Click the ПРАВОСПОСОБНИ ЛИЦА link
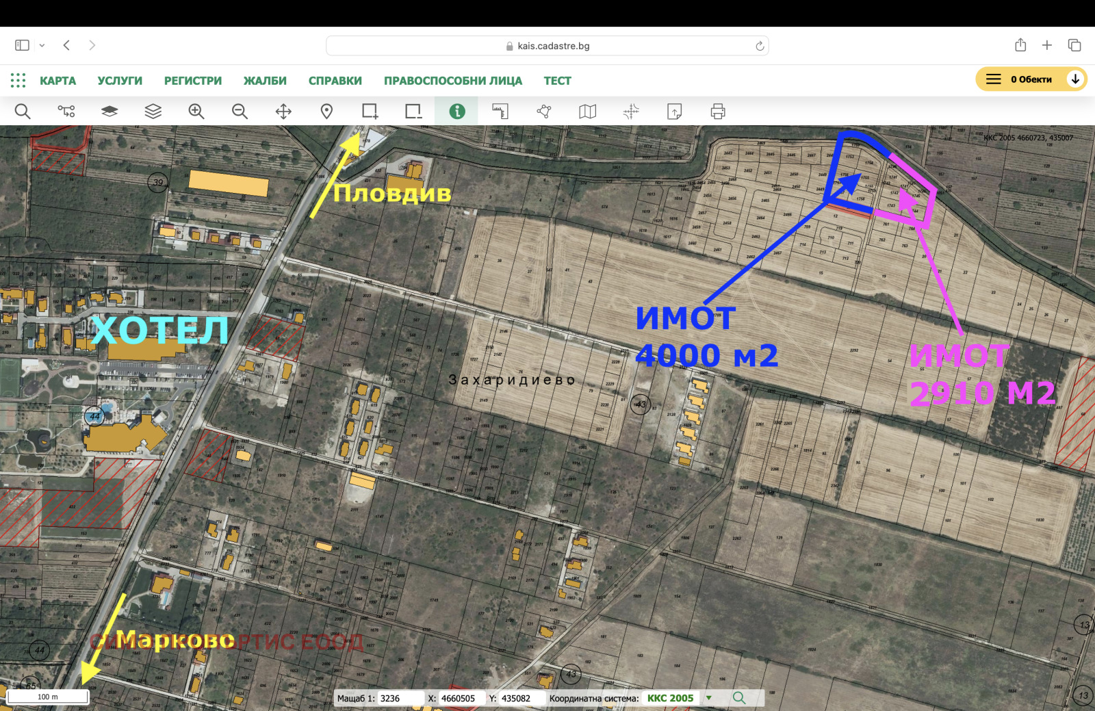 coord(452,81)
